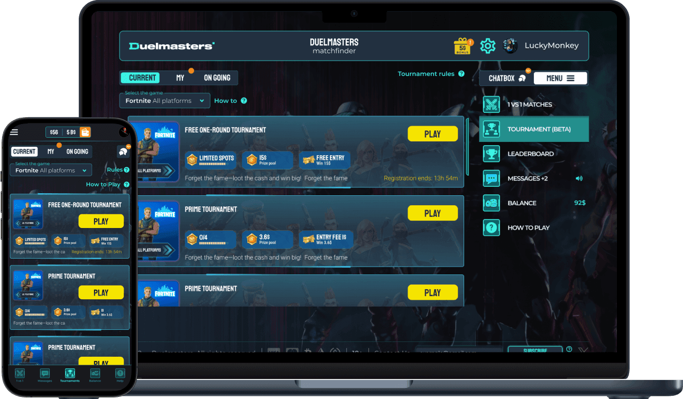Select the ON GOING tab on laptop
Viewport: 683px width, 399px height.
point(217,78)
